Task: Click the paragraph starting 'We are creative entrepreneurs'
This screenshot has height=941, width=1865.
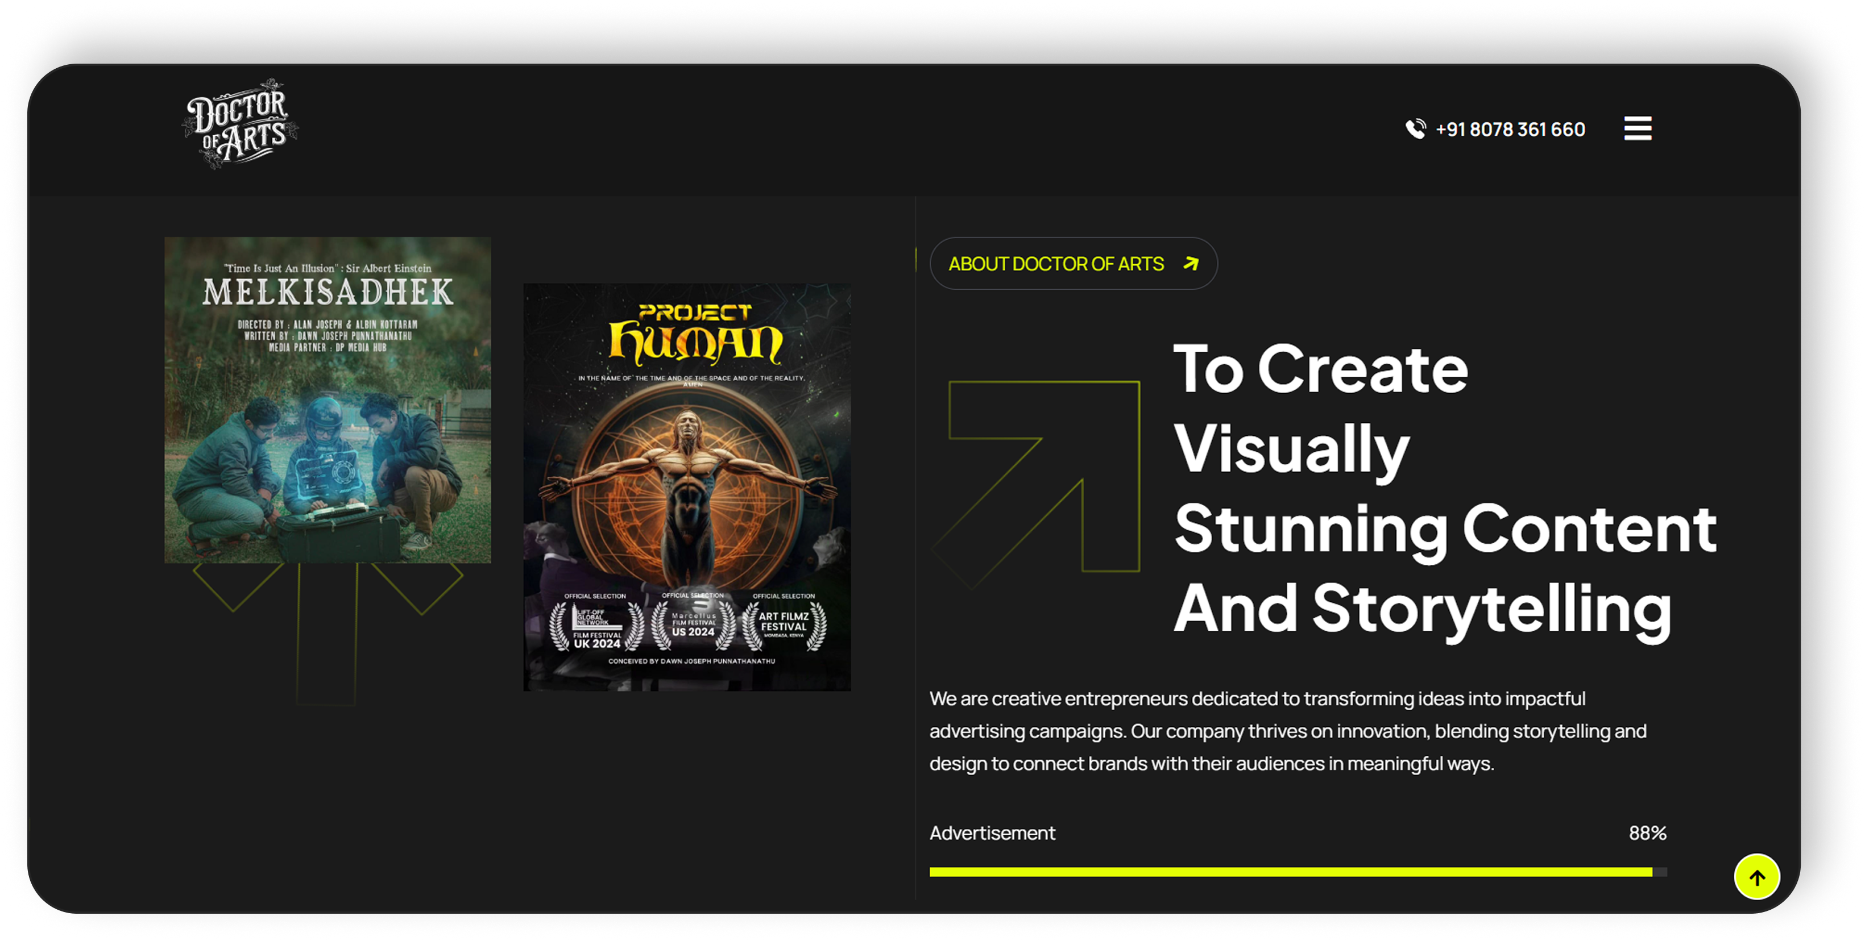Action: (1288, 731)
